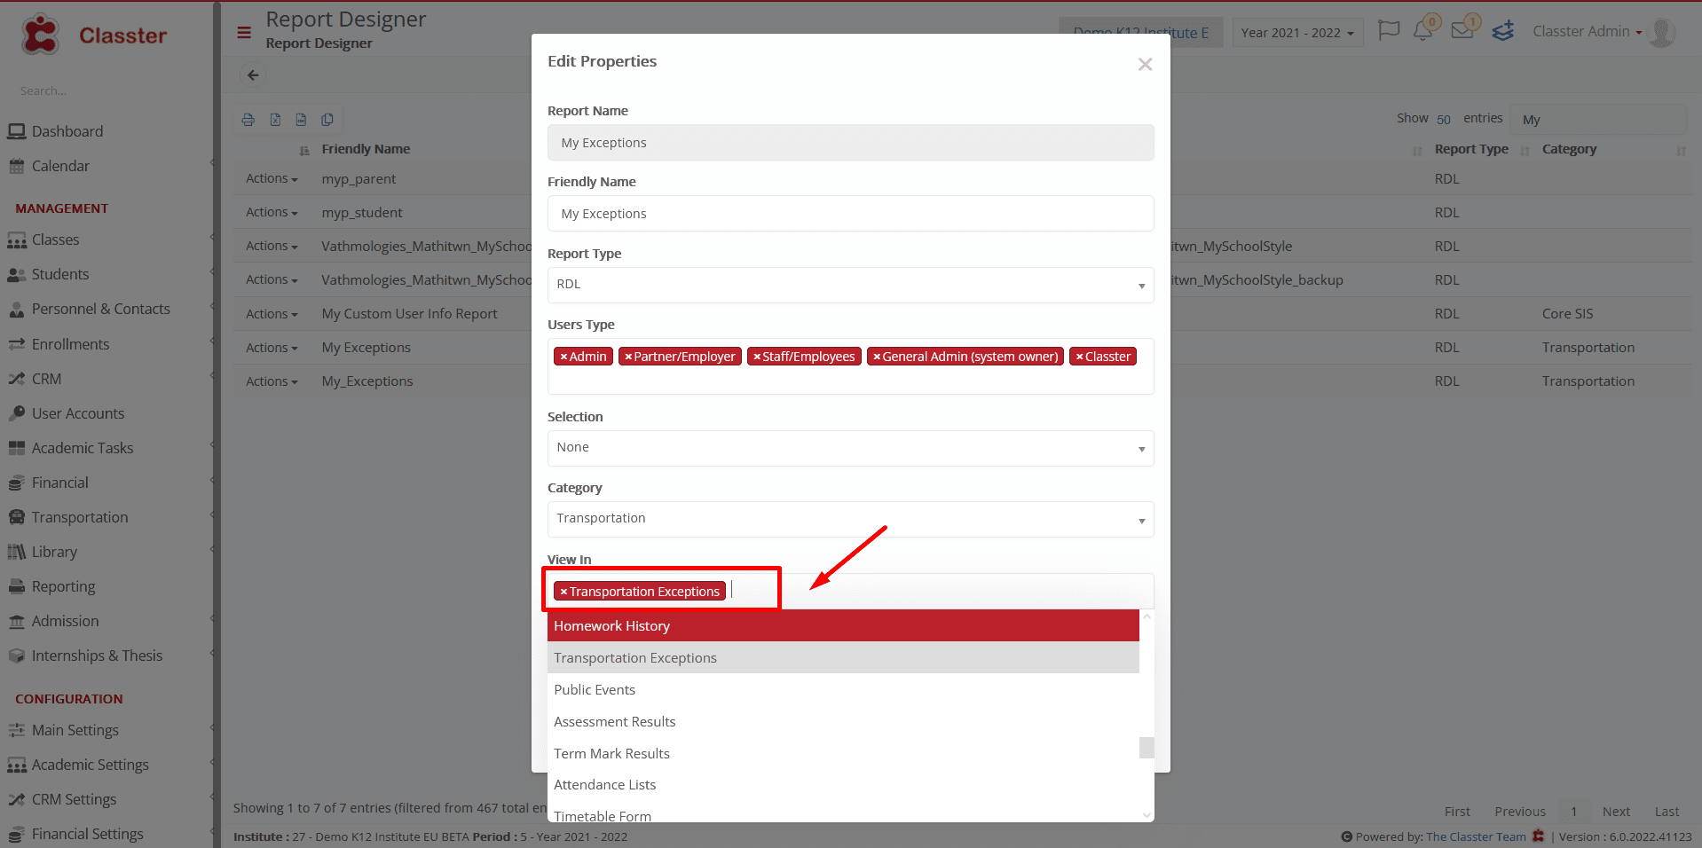Click the dropdown list scrollbar thumb
This screenshot has width=1702, height=848.
[1146, 748]
